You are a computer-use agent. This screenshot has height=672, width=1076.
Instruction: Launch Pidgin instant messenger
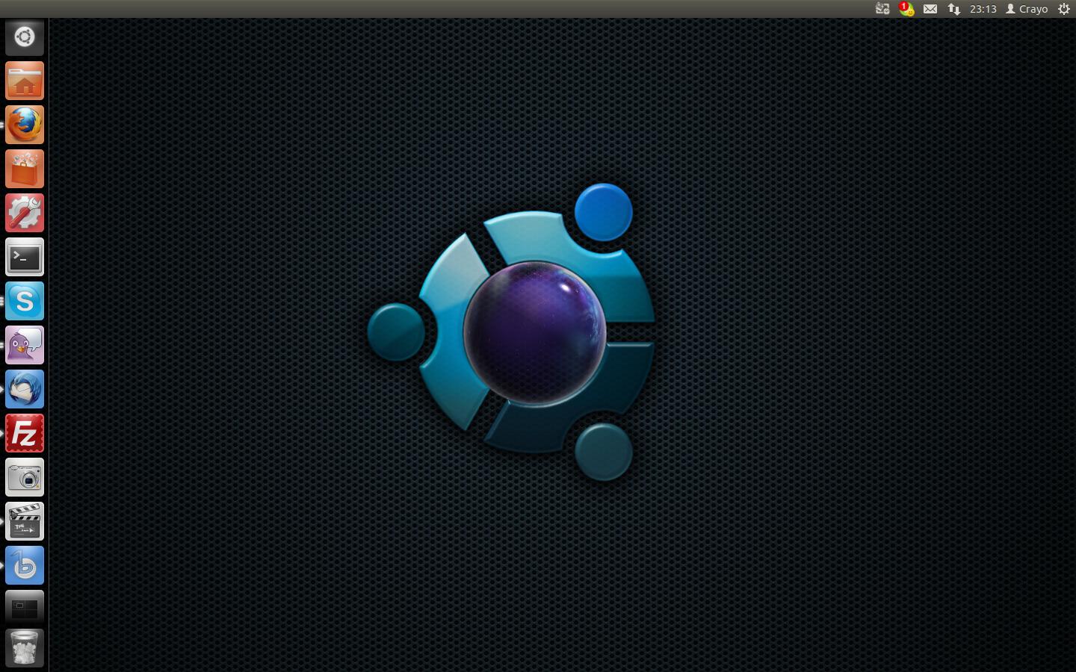tap(25, 346)
